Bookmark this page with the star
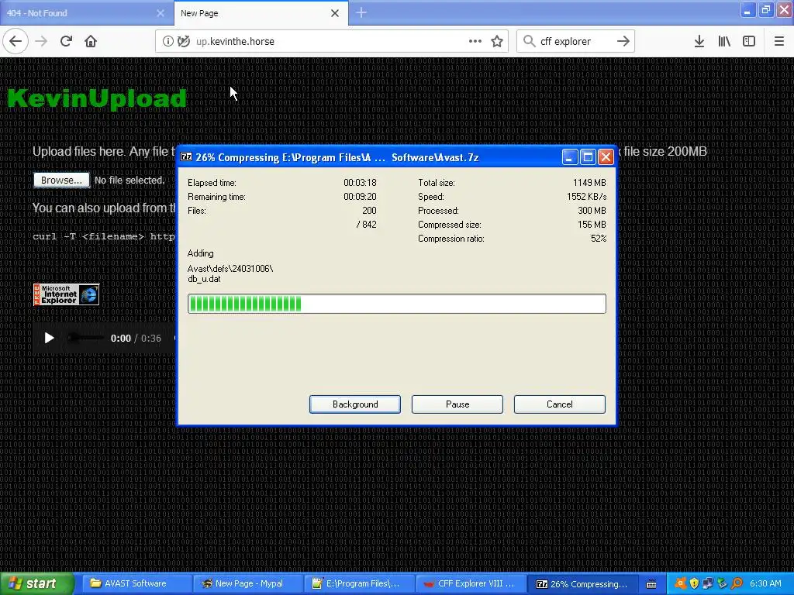 point(497,41)
